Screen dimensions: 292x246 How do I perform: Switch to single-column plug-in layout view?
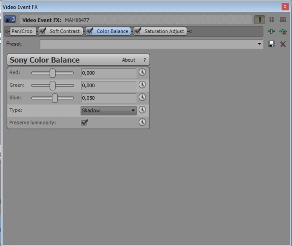tap(260, 20)
